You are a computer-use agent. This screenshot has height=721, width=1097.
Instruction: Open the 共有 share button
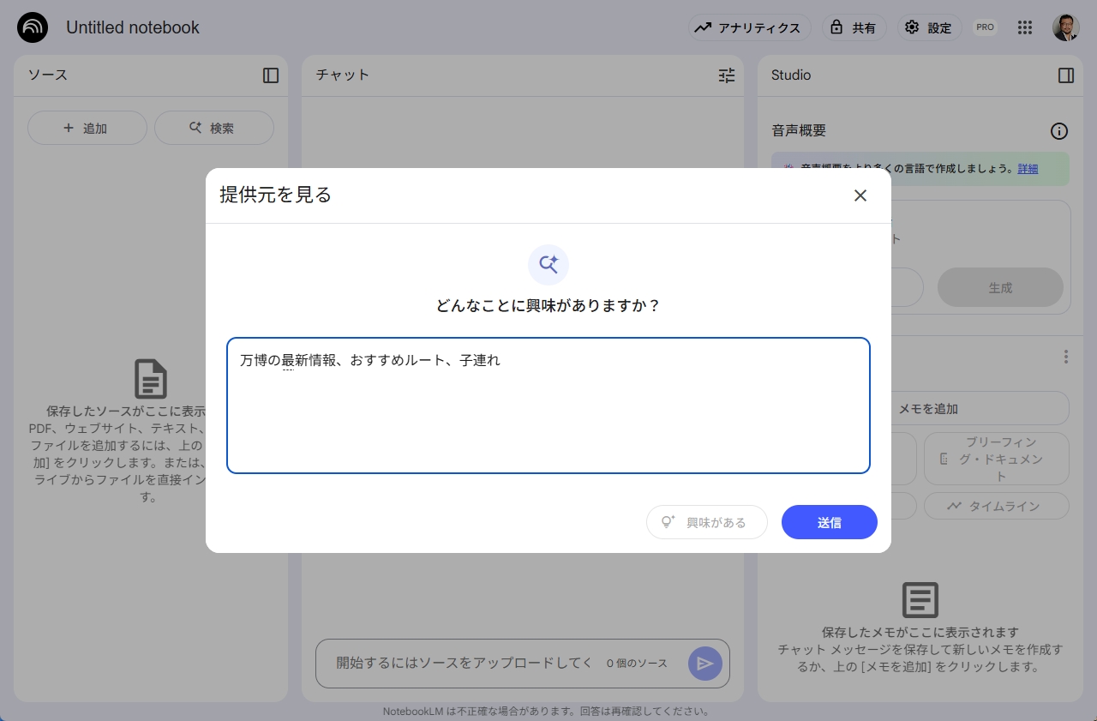[x=854, y=27]
